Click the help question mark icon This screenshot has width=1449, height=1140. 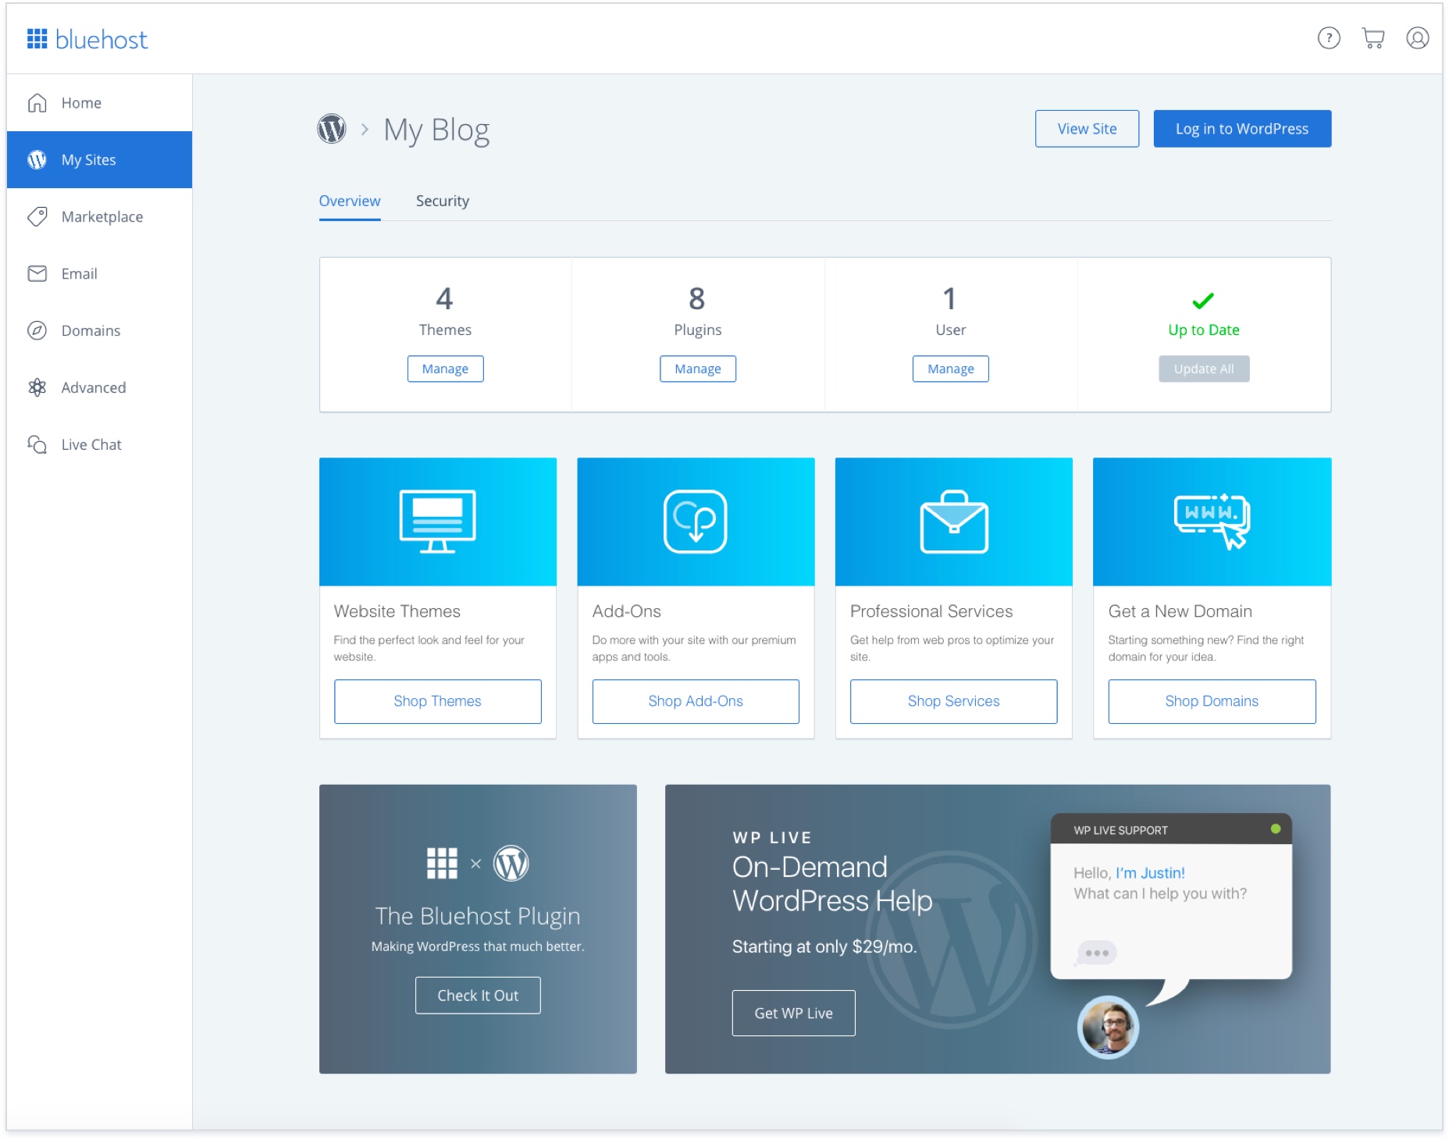1328,38
